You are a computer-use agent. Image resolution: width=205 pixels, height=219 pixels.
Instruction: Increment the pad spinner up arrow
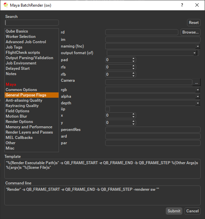133,58
